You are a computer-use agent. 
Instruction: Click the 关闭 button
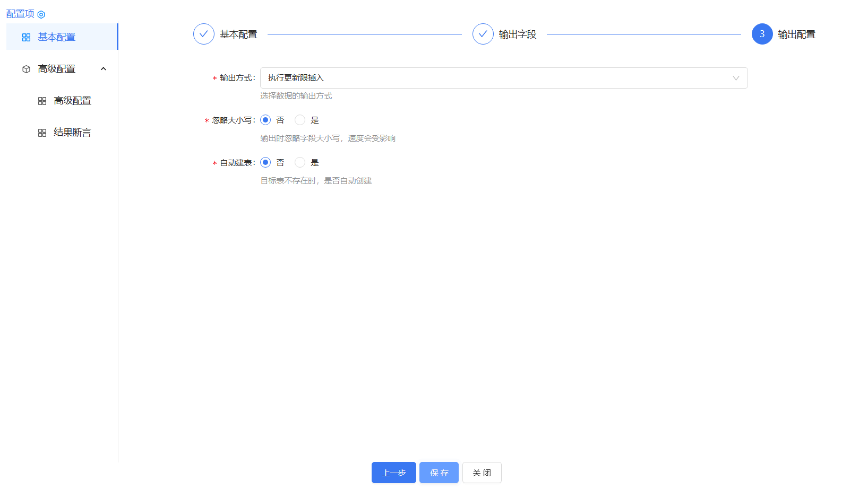[x=482, y=473]
